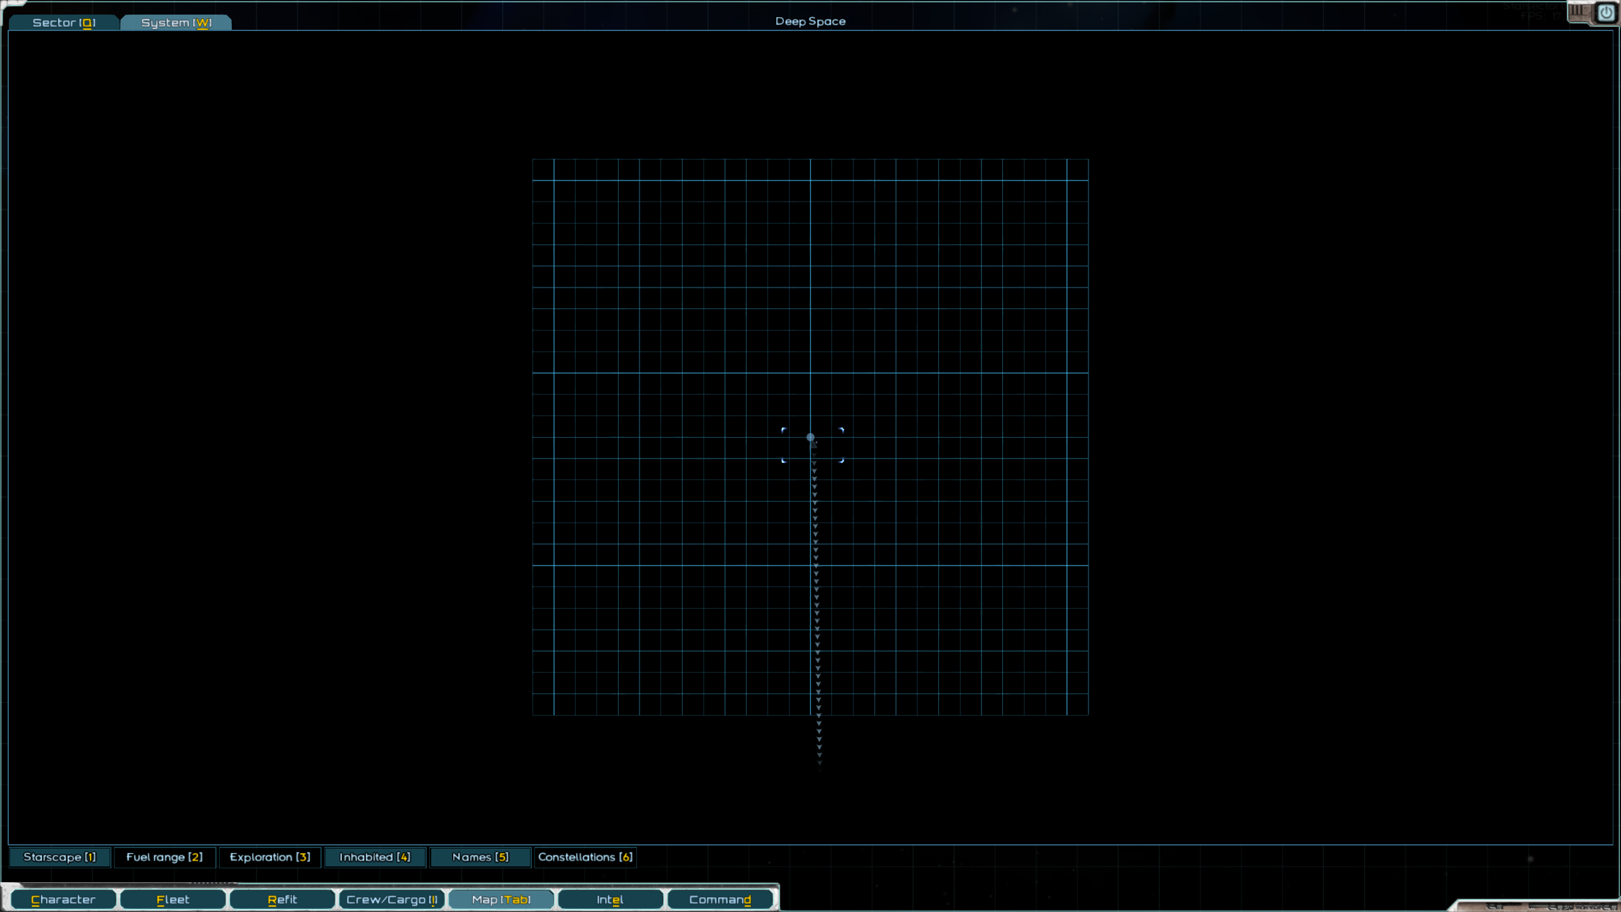The height and width of the screenshot is (912, 1621).
Task: Click the Deep Space title label
Action: [810, 22]
